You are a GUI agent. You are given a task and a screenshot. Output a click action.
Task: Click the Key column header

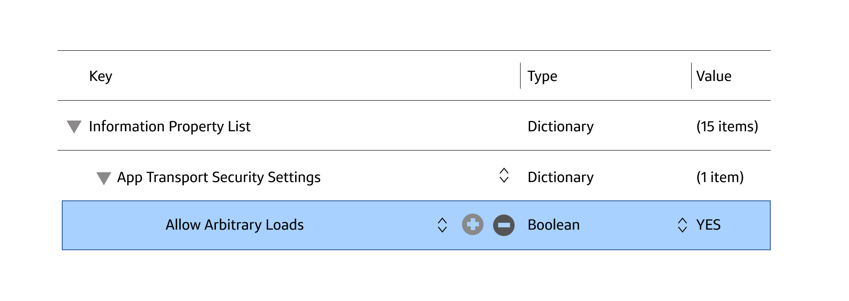pyautogui.click(x=101, y=76)
